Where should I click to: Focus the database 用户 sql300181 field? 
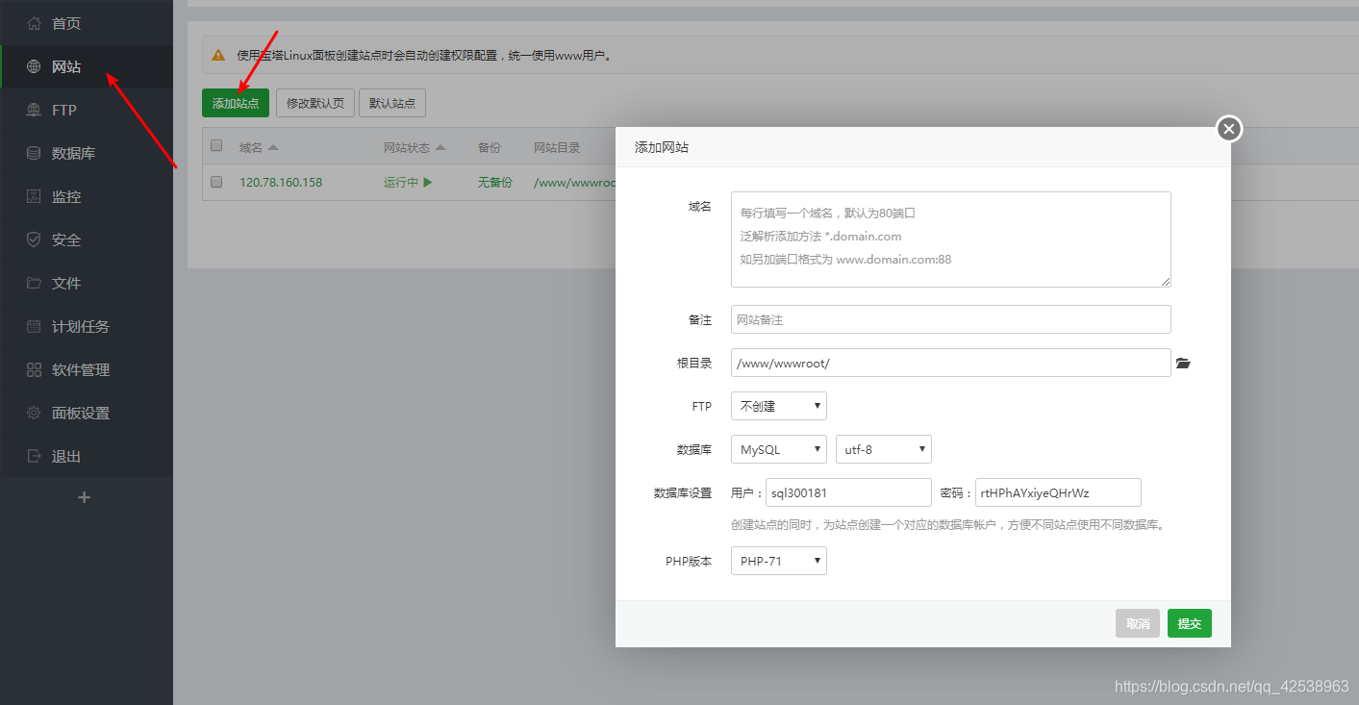click(x=849, y=492)
